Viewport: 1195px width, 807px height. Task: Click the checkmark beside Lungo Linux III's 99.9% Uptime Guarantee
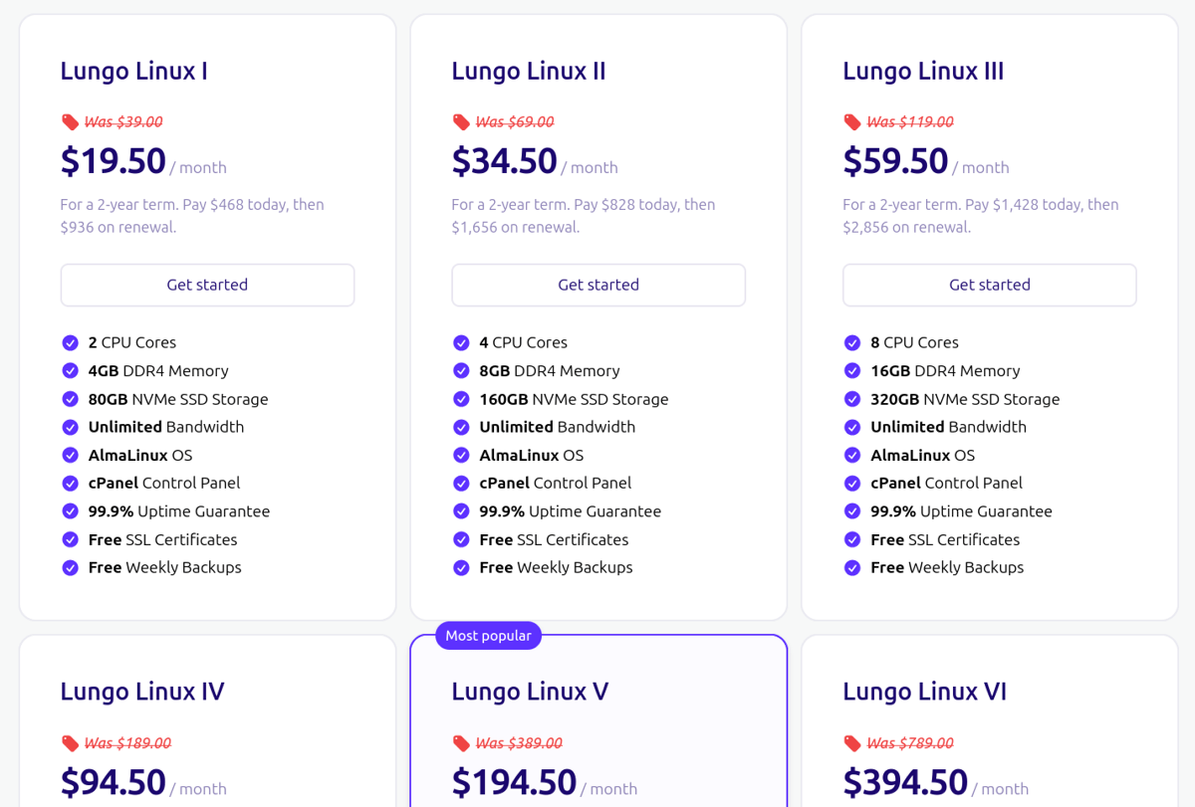pyautogui.click(x=852, y=511)
